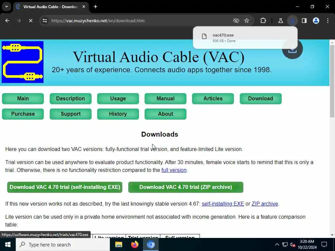Go to the Main page
This screenshot has height=251, width=335.
click(x=23, y=99)
